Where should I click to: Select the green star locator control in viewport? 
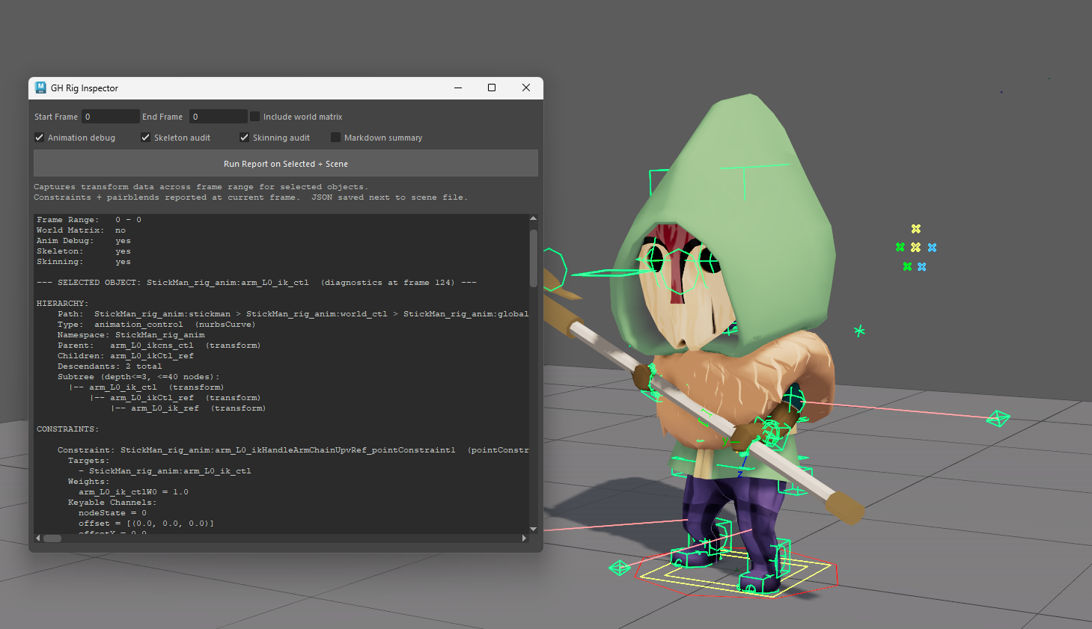[859, 331]
